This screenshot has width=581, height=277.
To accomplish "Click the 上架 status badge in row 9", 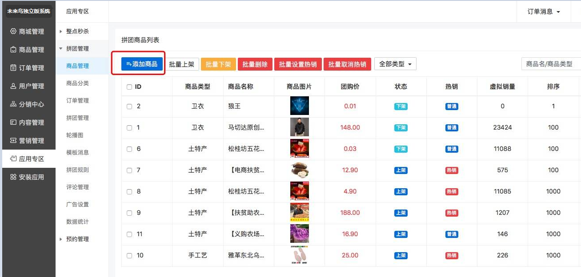I will pos(401,213).
